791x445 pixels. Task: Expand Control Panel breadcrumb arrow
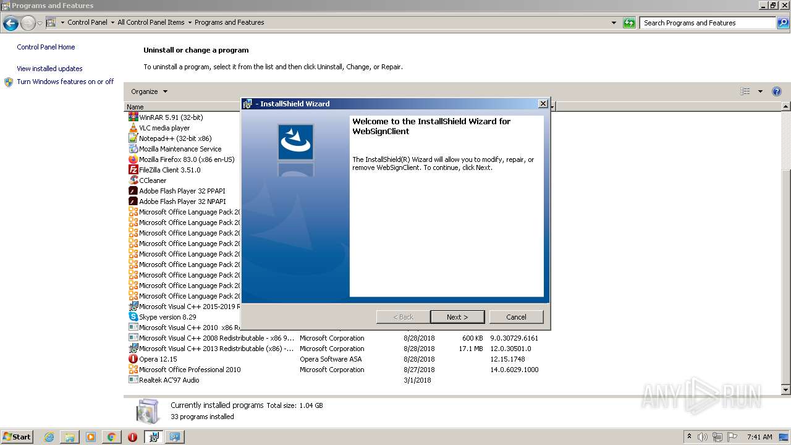click(112, 22)
